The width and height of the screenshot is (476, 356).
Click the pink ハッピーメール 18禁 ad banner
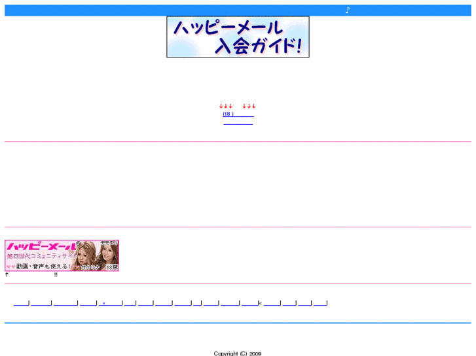tap(62, 255)
